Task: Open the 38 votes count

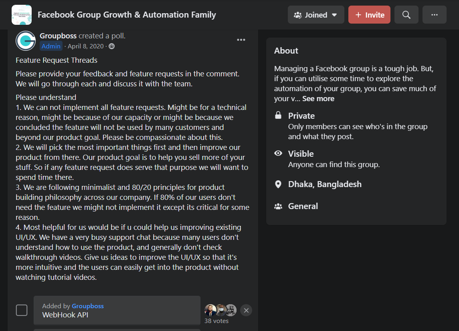Action: (216, 321)
